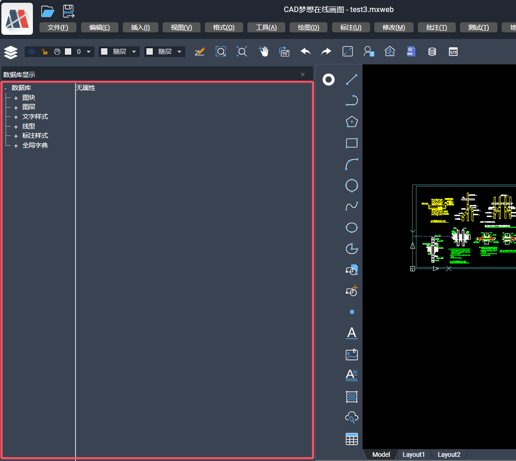Select the Rectangle drawing tool
The width and height of the screenshot is (516, 461).
pos(352,143)
